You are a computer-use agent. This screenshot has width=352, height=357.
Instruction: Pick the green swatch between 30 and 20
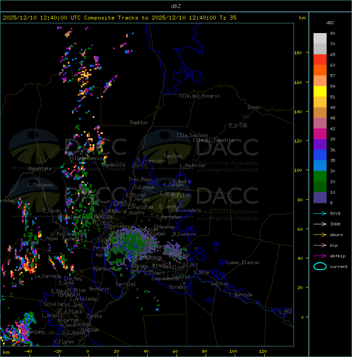[320, 176]
